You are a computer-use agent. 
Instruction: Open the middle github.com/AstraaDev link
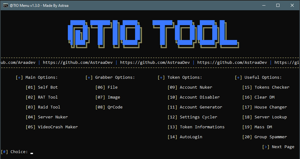[155, 62]
